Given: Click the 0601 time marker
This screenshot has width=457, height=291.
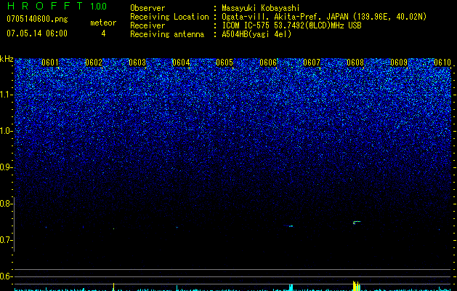Looking at the screenshot, I should tap(50, 63).
